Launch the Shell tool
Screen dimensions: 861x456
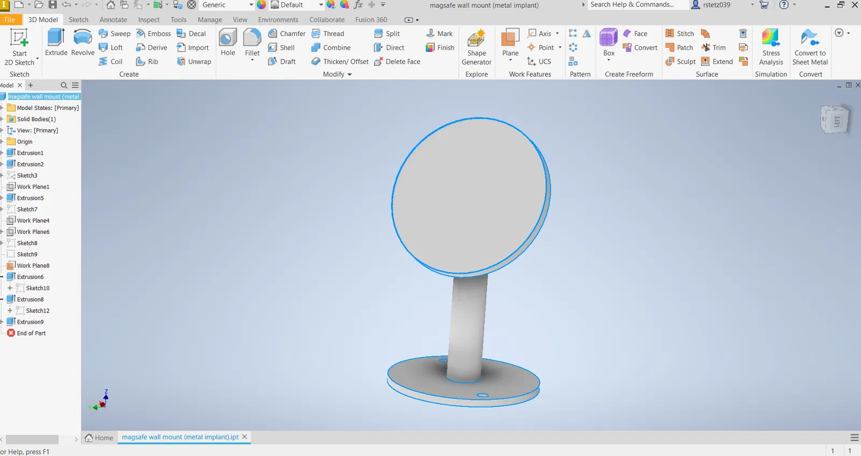point(281,47)
